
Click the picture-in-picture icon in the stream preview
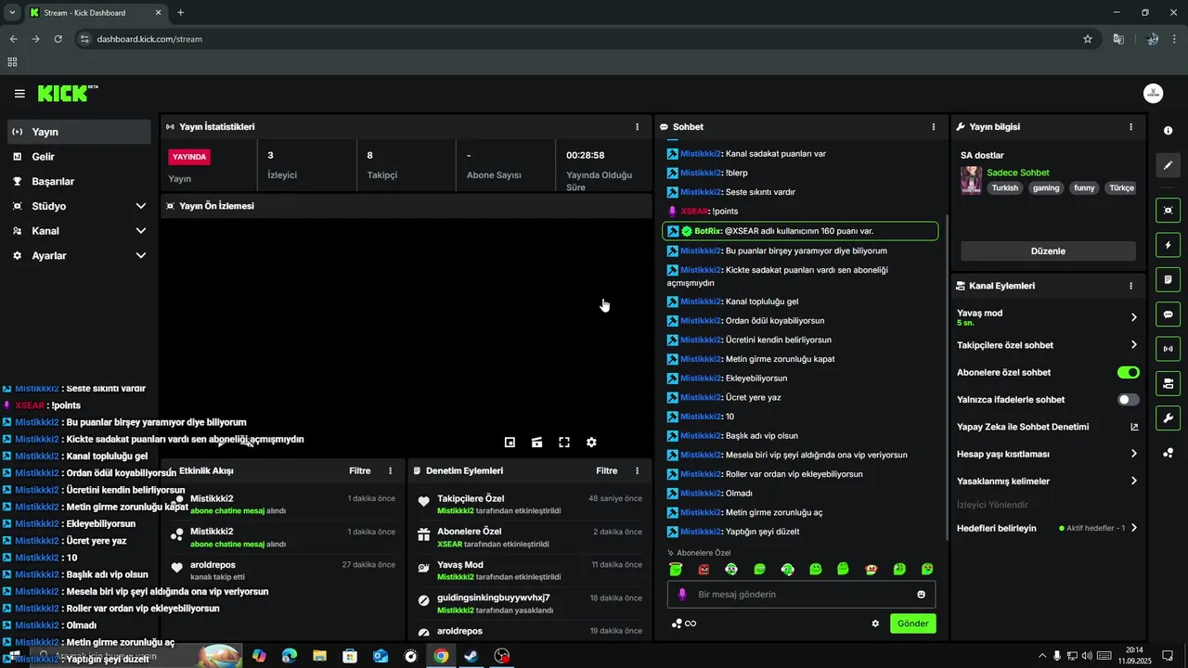click(x=510, y=443)
